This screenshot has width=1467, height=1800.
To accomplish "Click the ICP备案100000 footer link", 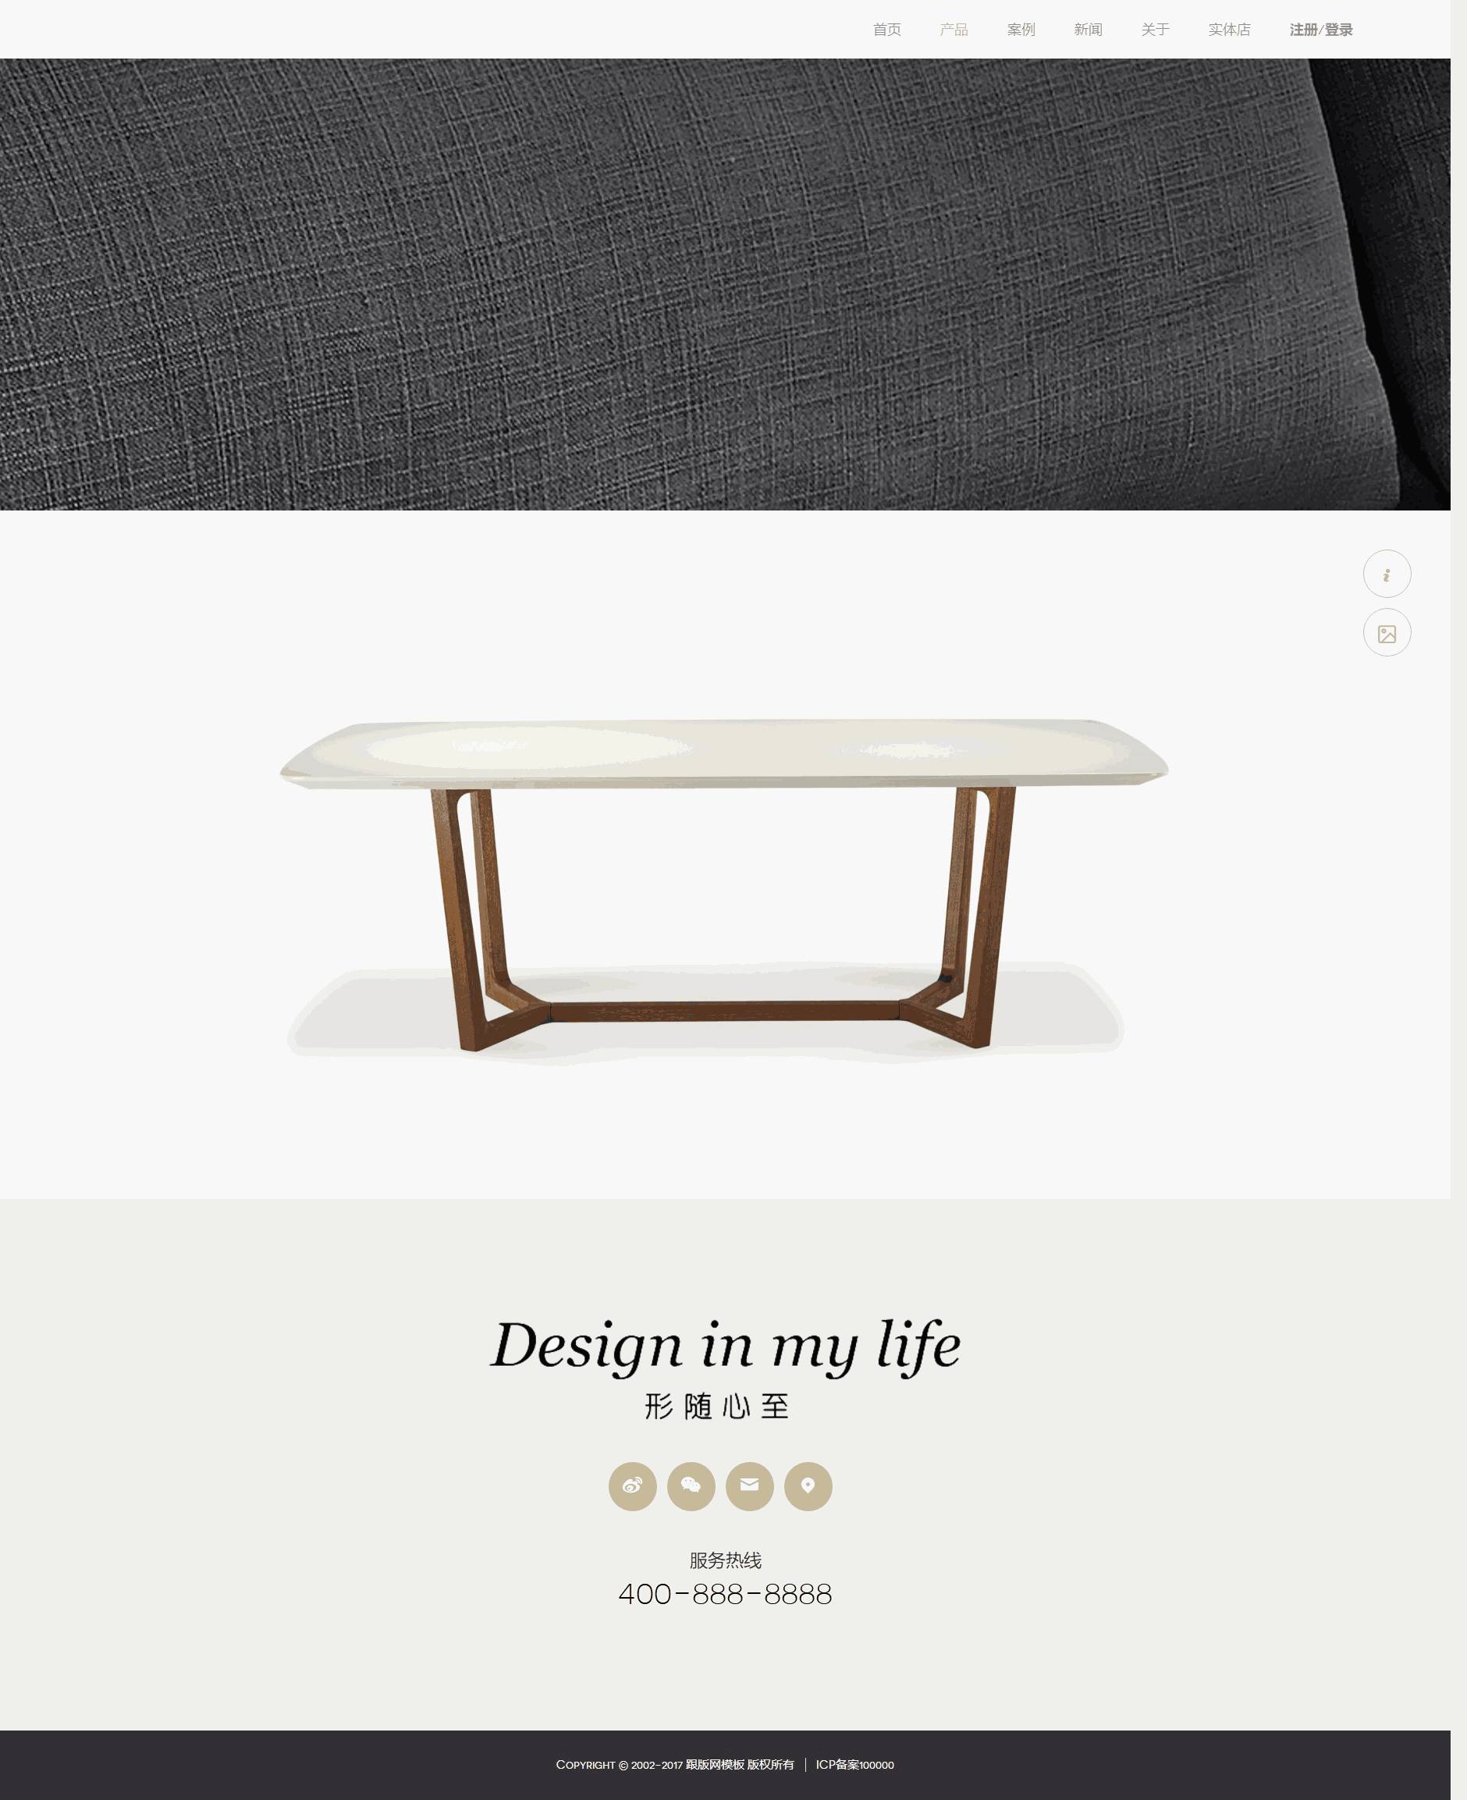I will pyautogui.click(x=854, y=1765).
